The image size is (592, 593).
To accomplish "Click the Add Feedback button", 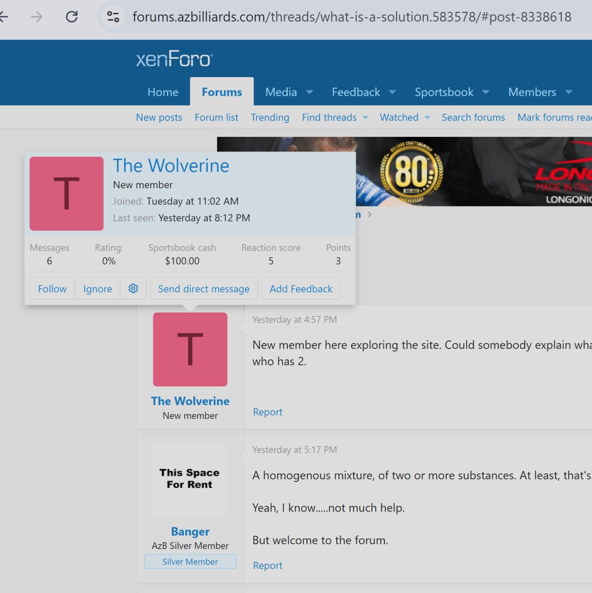I will coord(301,289).
